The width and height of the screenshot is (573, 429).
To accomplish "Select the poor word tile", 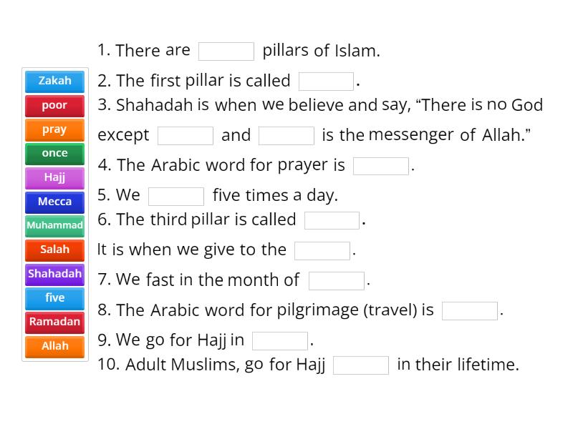I will [54, 105].
